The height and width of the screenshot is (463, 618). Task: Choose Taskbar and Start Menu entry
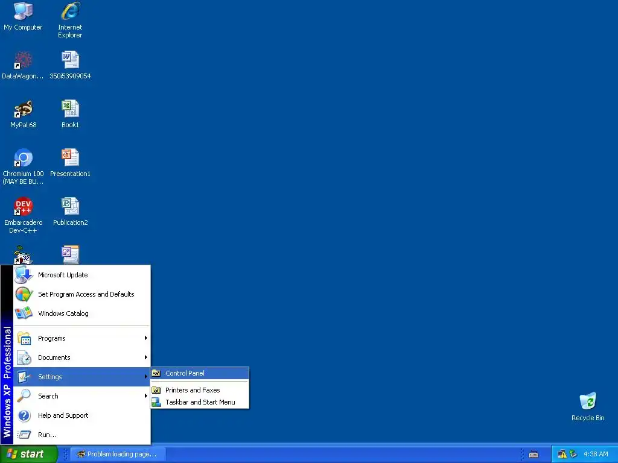[200, 402]
